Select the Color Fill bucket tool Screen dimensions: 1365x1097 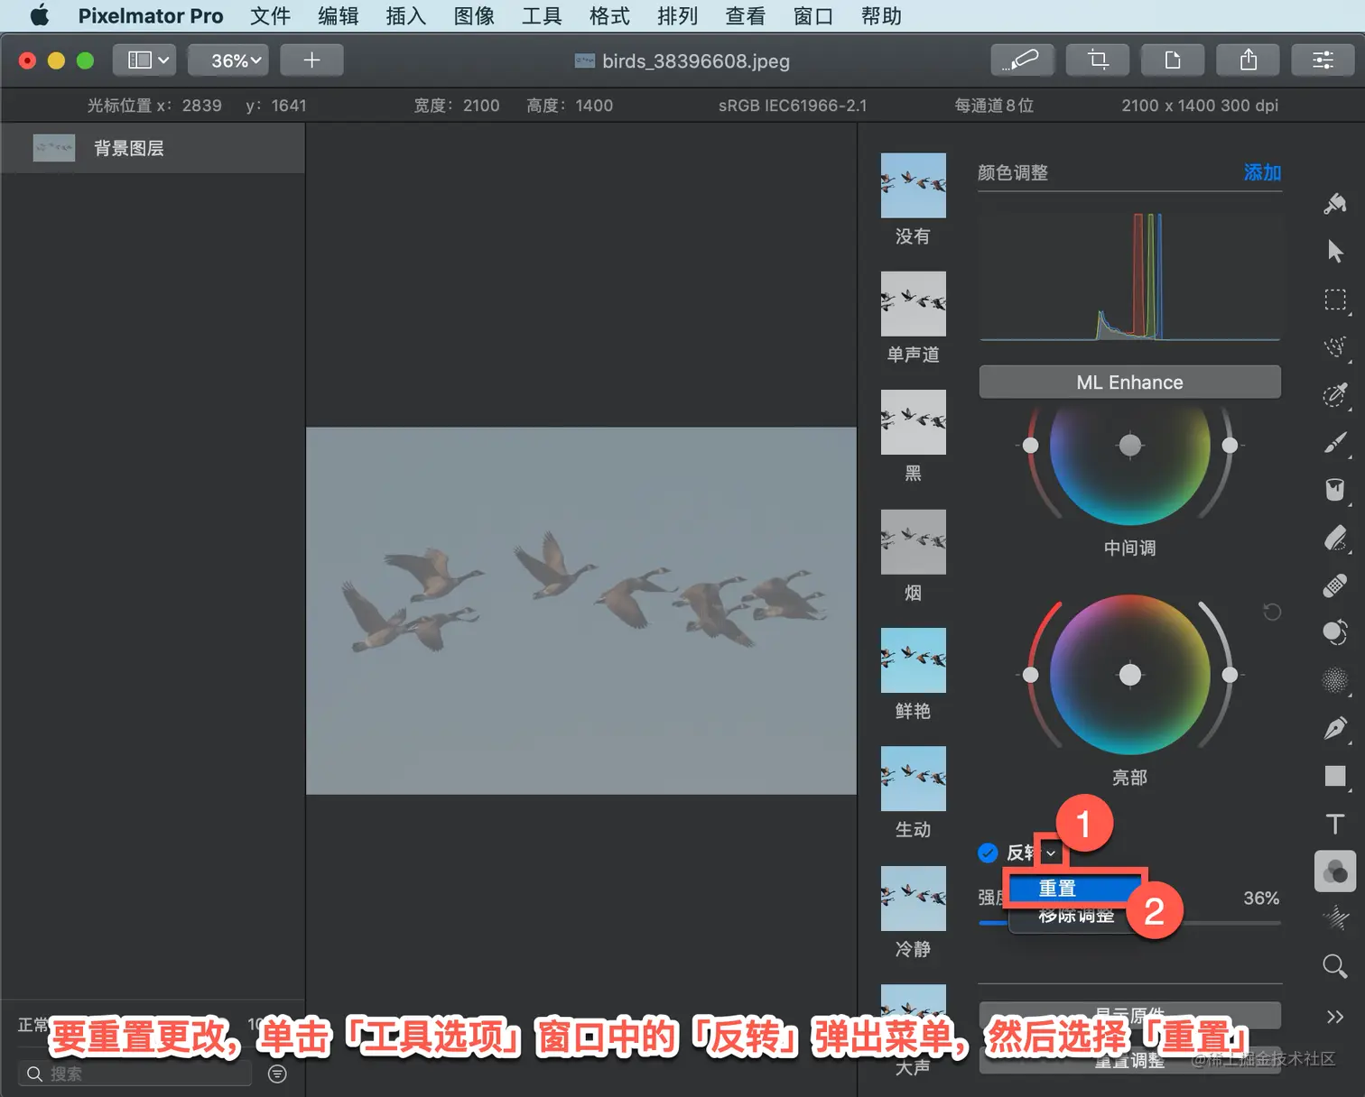click(x=1335, y=490)
